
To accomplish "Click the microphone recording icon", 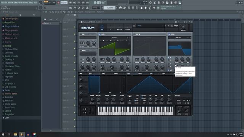I will tap(159, 3).
